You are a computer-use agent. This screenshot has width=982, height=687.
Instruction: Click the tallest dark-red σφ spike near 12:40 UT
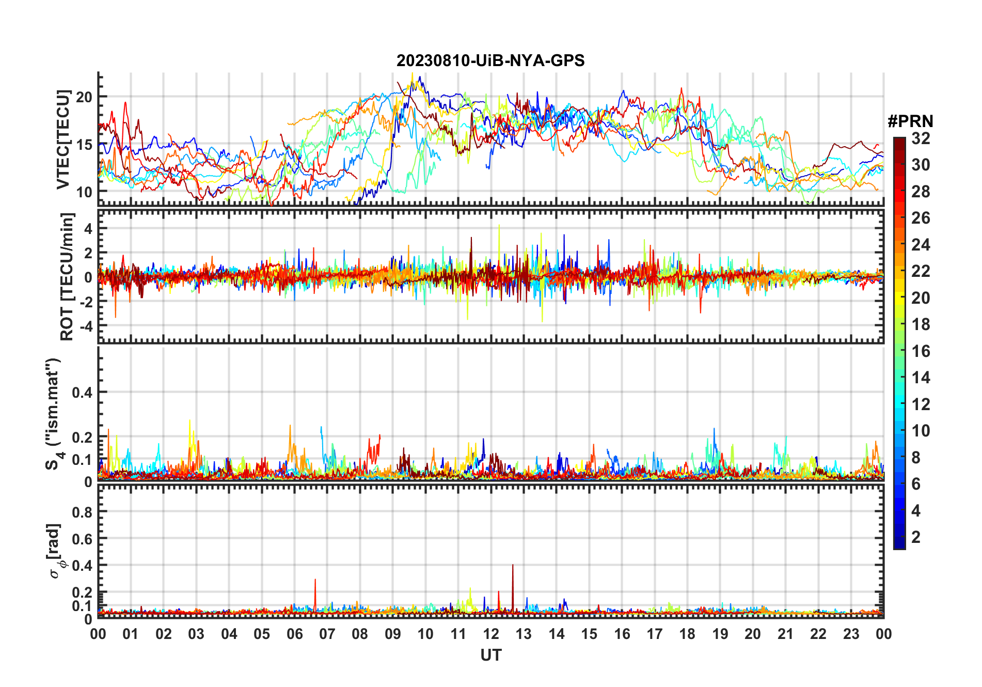tap(513, 588)
